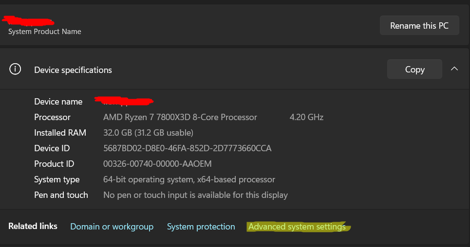Screen dimensions: 470x247
Task: Select the Device ID value text
Action: click(187, 148)
